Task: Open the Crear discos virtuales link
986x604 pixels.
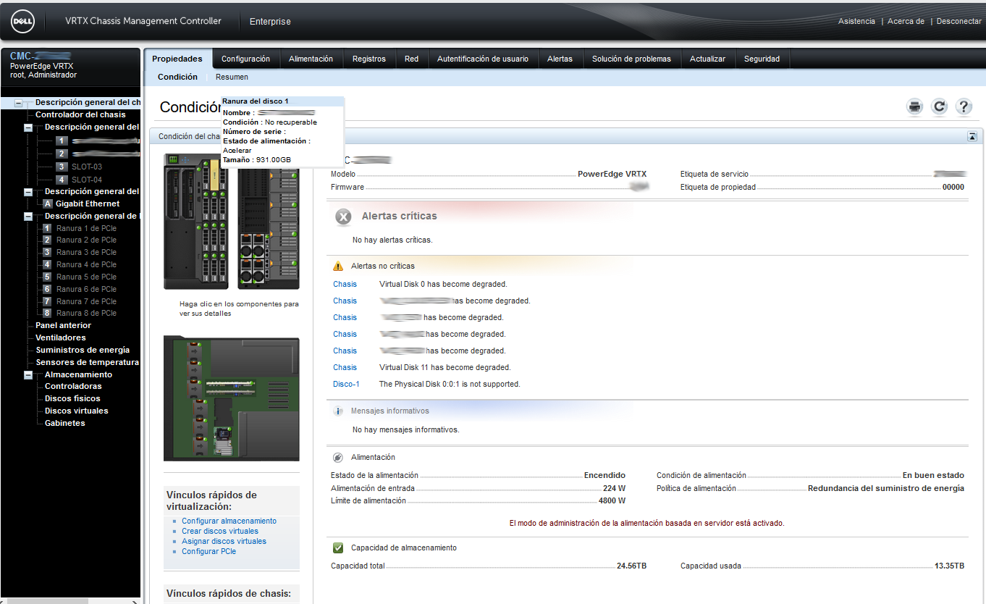Action: [x=219, y=531]
